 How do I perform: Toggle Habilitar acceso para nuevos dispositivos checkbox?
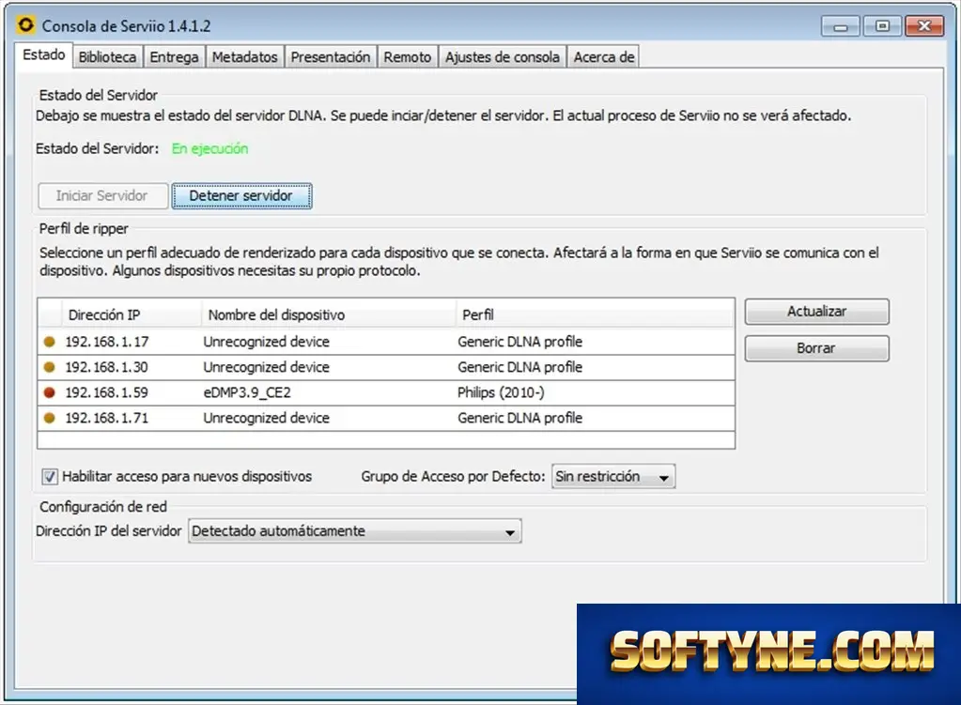50,477
